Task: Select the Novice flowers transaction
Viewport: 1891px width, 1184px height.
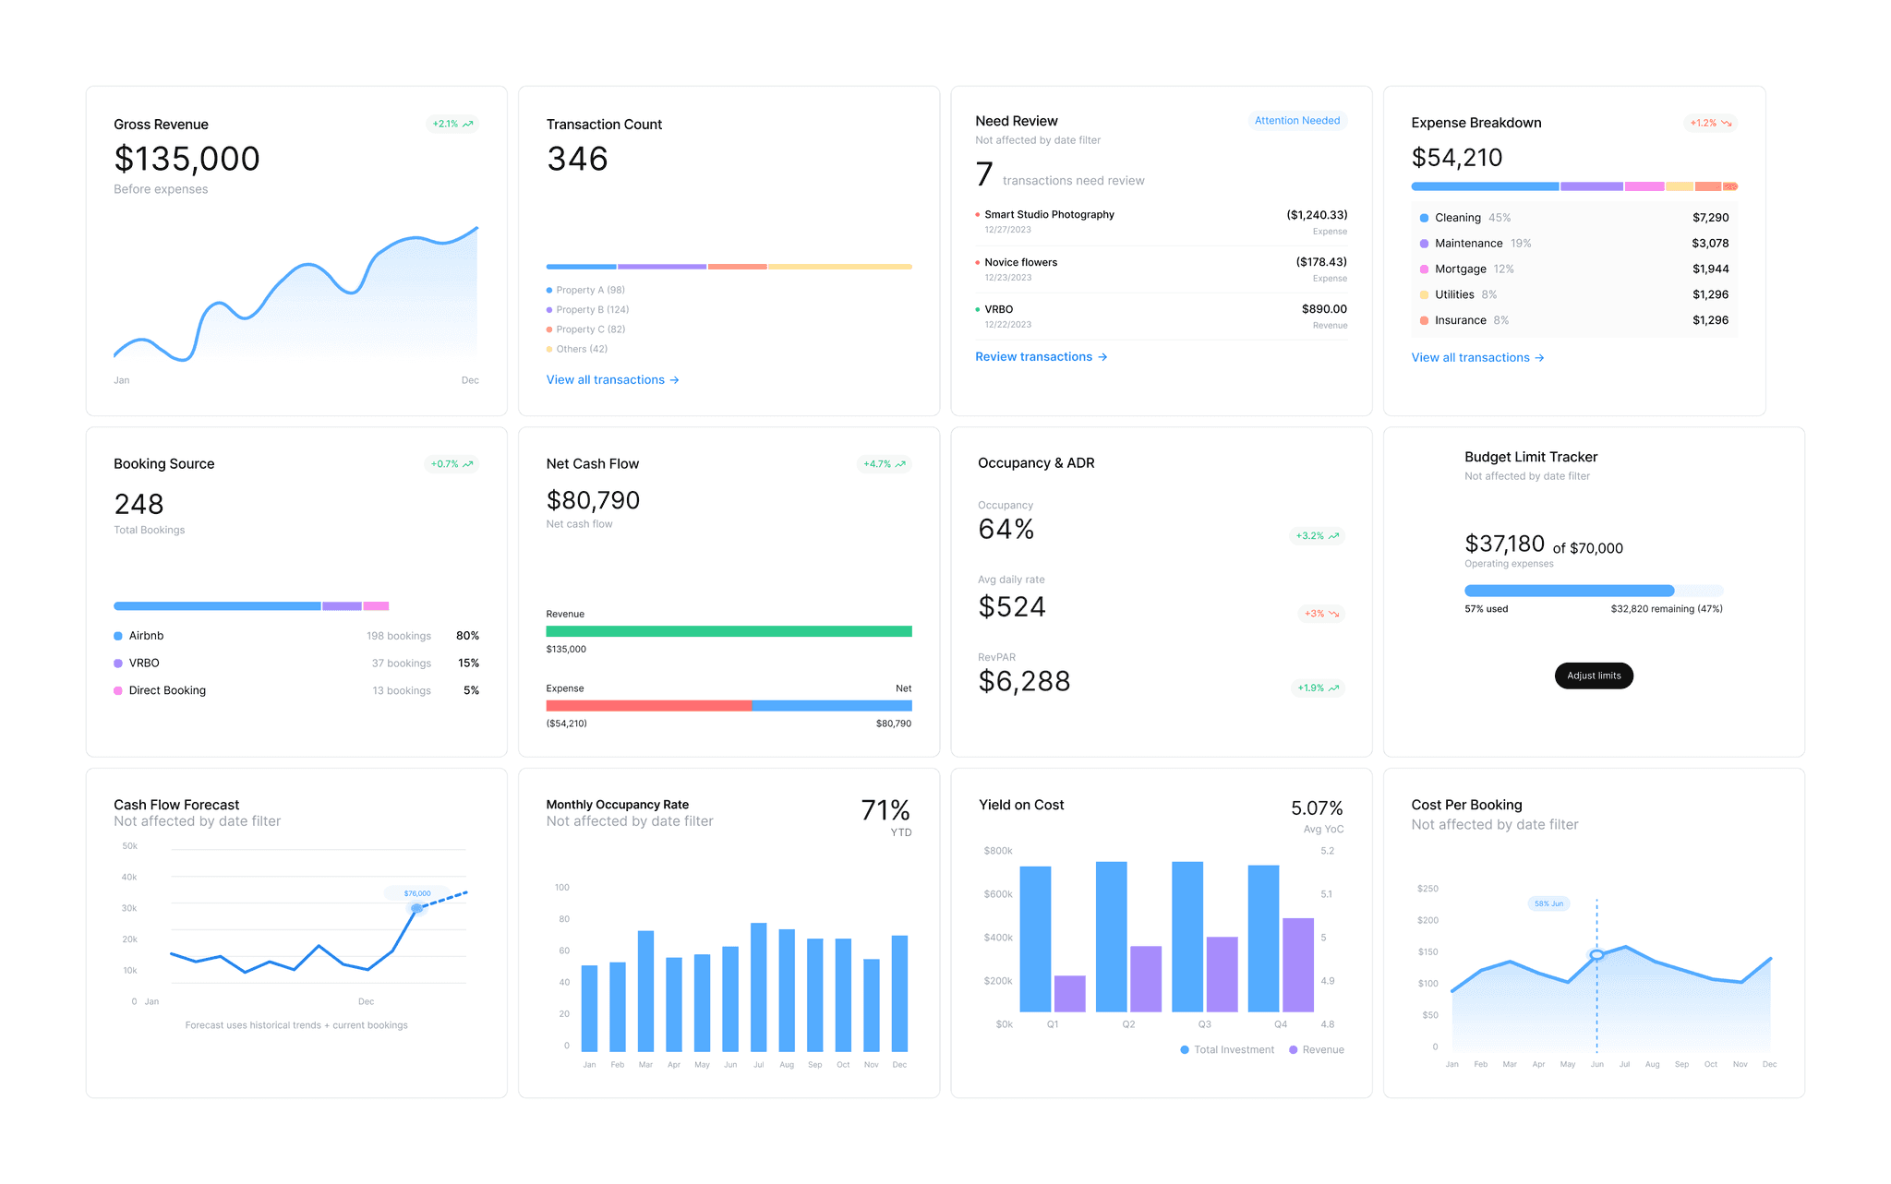Action: 1161,269
